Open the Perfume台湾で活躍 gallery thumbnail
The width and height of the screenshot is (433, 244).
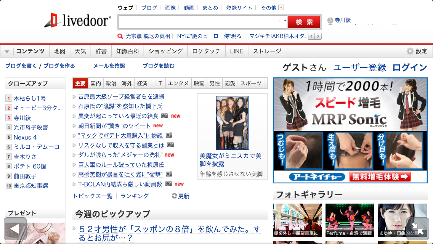tap(350, 220)
